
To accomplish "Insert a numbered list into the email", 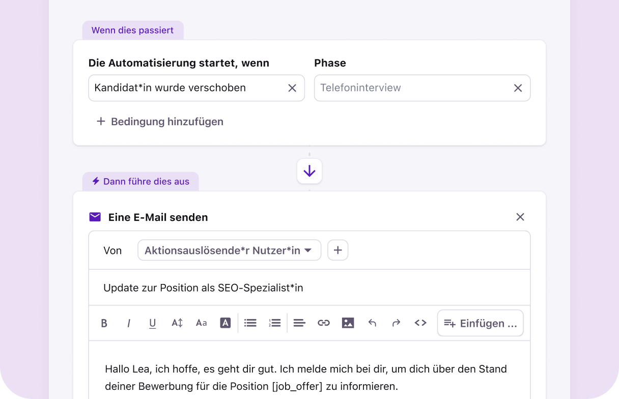I will coord(274,323).
